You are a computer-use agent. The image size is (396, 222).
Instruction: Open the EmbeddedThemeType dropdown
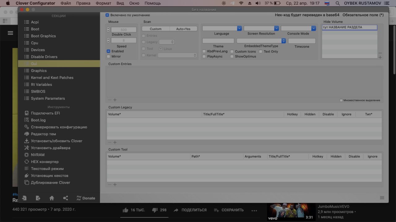click(x=261, y=41)
